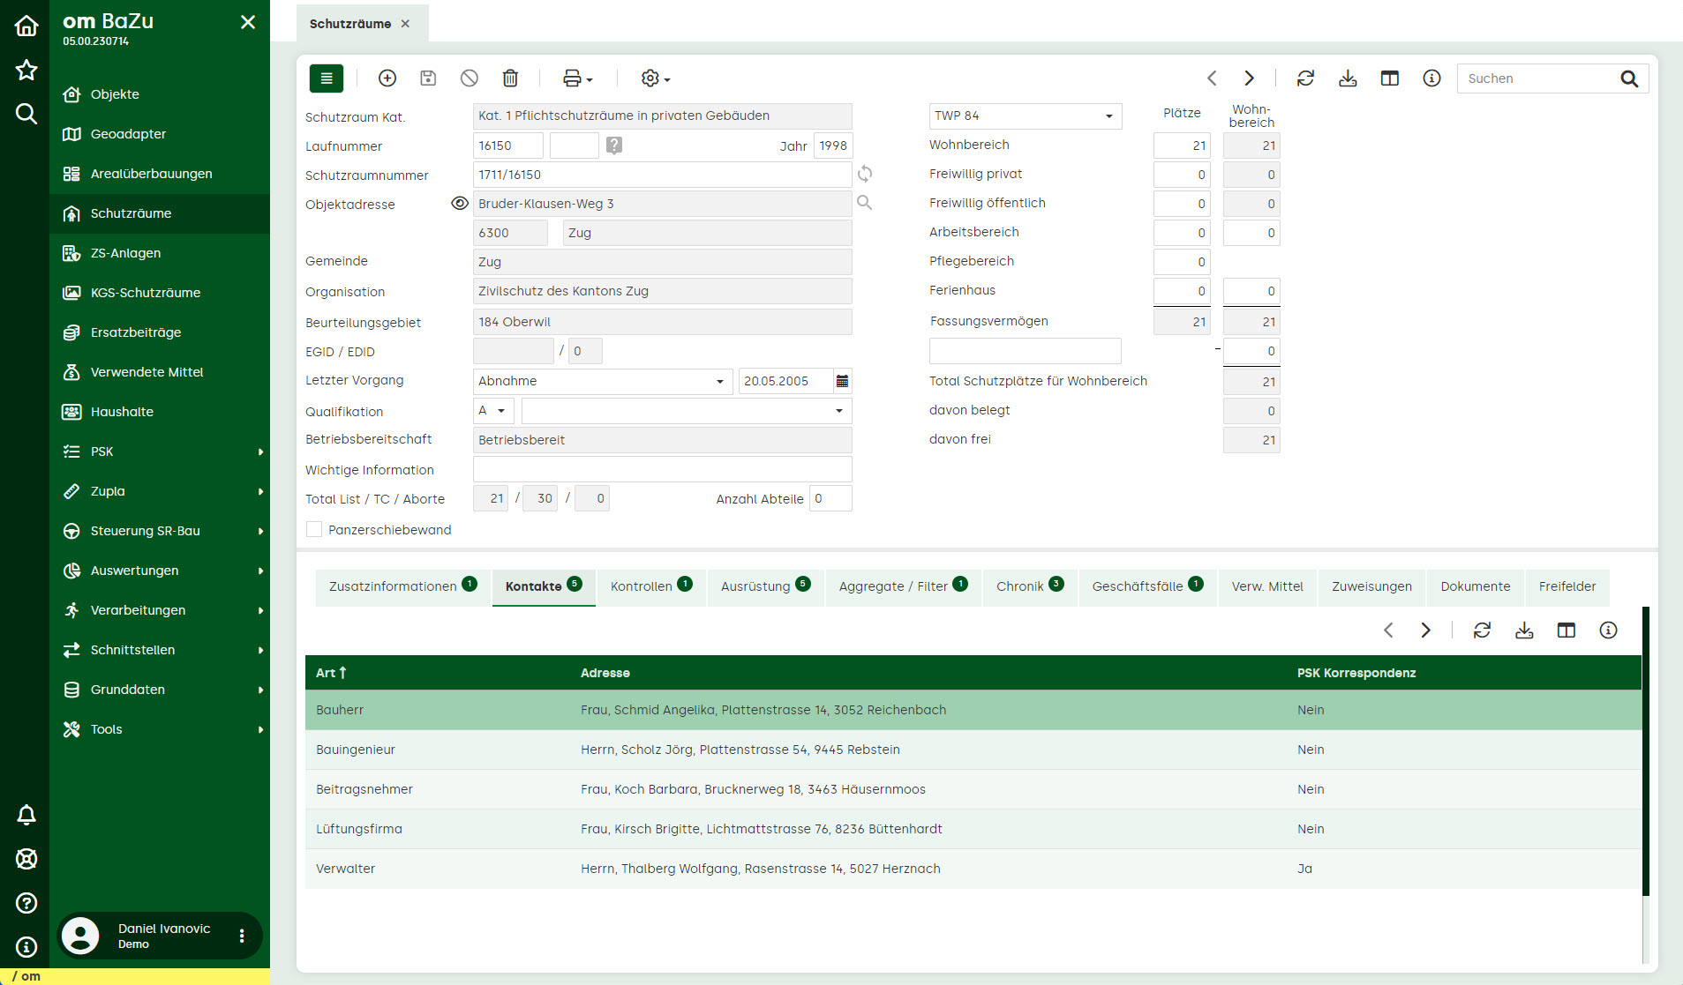The width and height of the screenshot is (1683, 985).
Task: Click the save diskette icon in toolbar
Action: point(428,78)
